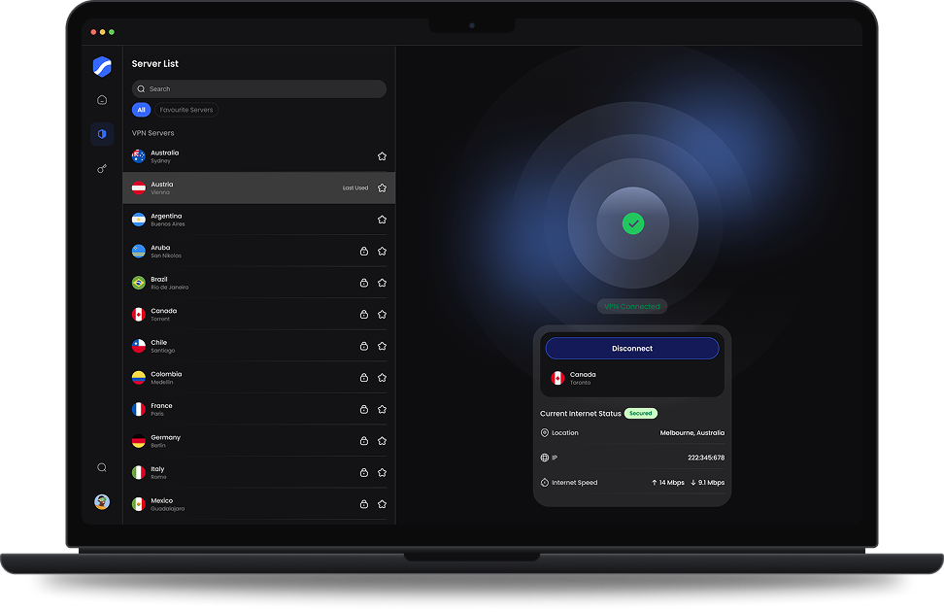Click the VPN Connected status badge

pyautogui.click(x=631, y=307)
